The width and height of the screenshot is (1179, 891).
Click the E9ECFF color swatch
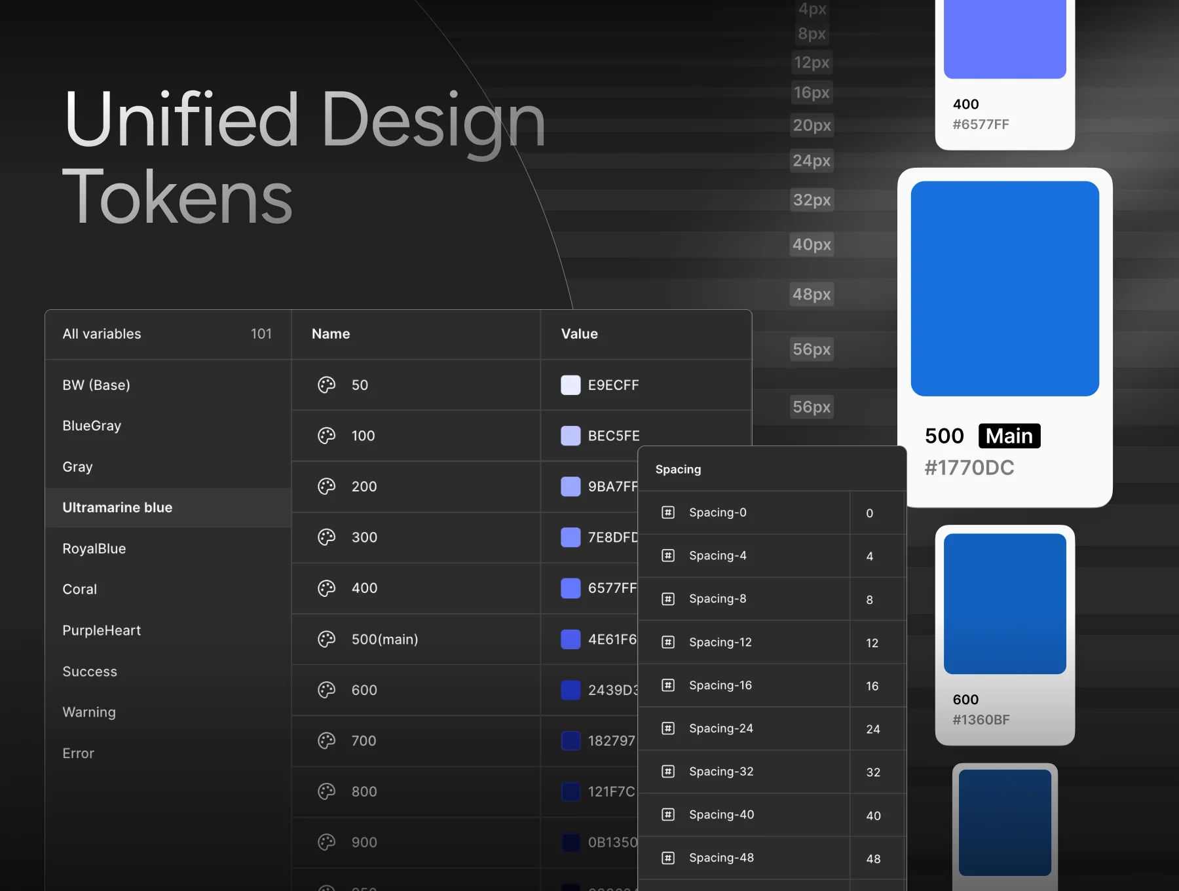571,385
